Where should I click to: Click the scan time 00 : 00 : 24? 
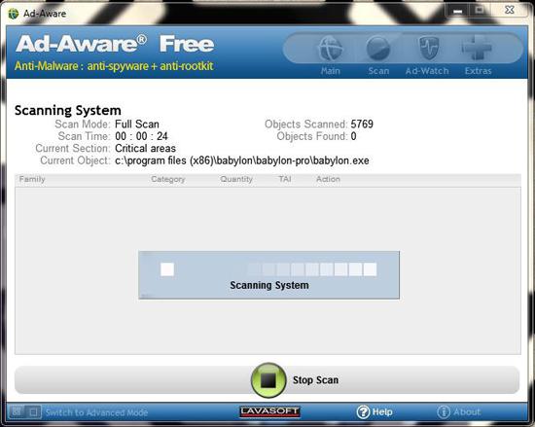coord(141,136)
